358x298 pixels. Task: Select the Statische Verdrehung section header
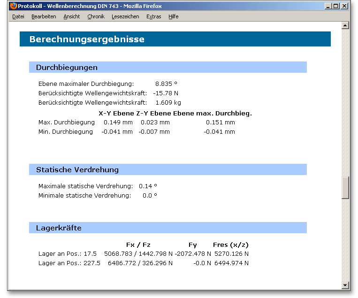(77, 169)
